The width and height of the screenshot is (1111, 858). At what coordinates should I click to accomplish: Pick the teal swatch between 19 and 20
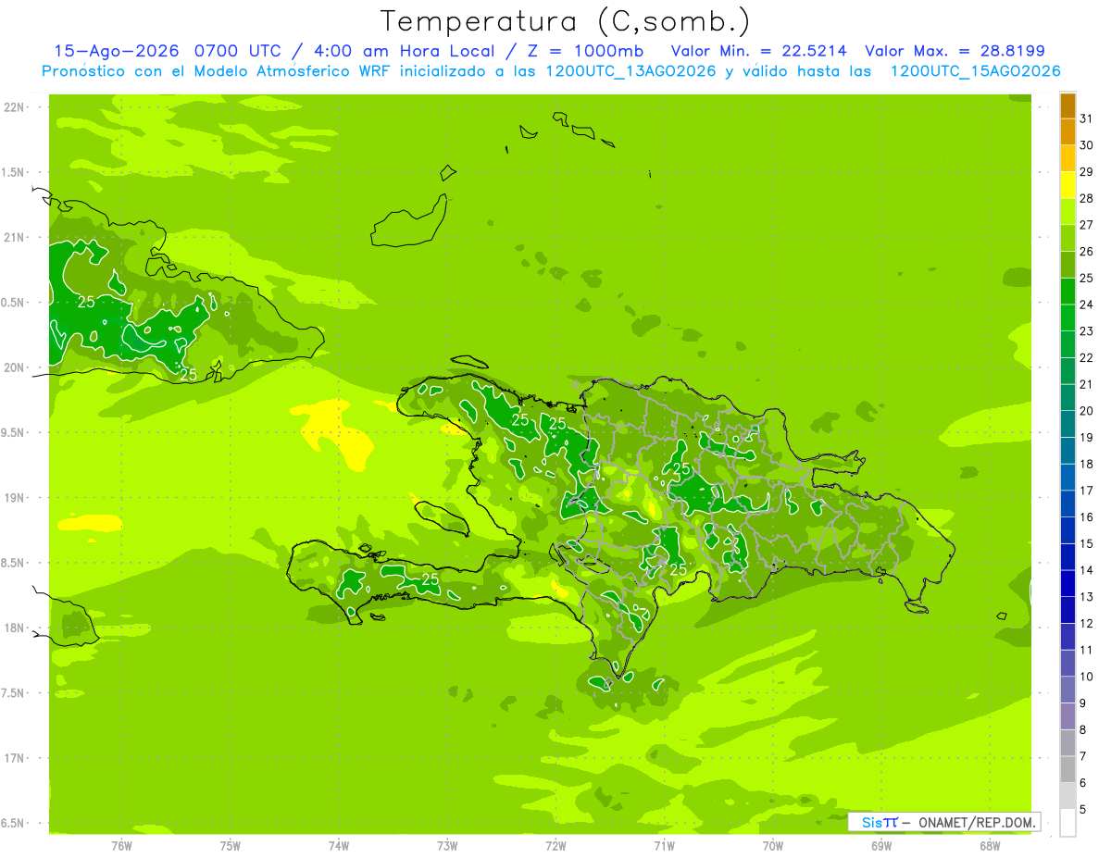pyautogui.click(x=1068, y=424)
